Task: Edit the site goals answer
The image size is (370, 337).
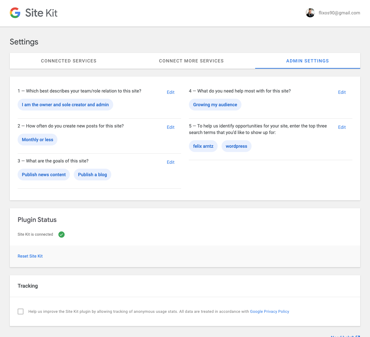Action: click(x=171, y=162)
